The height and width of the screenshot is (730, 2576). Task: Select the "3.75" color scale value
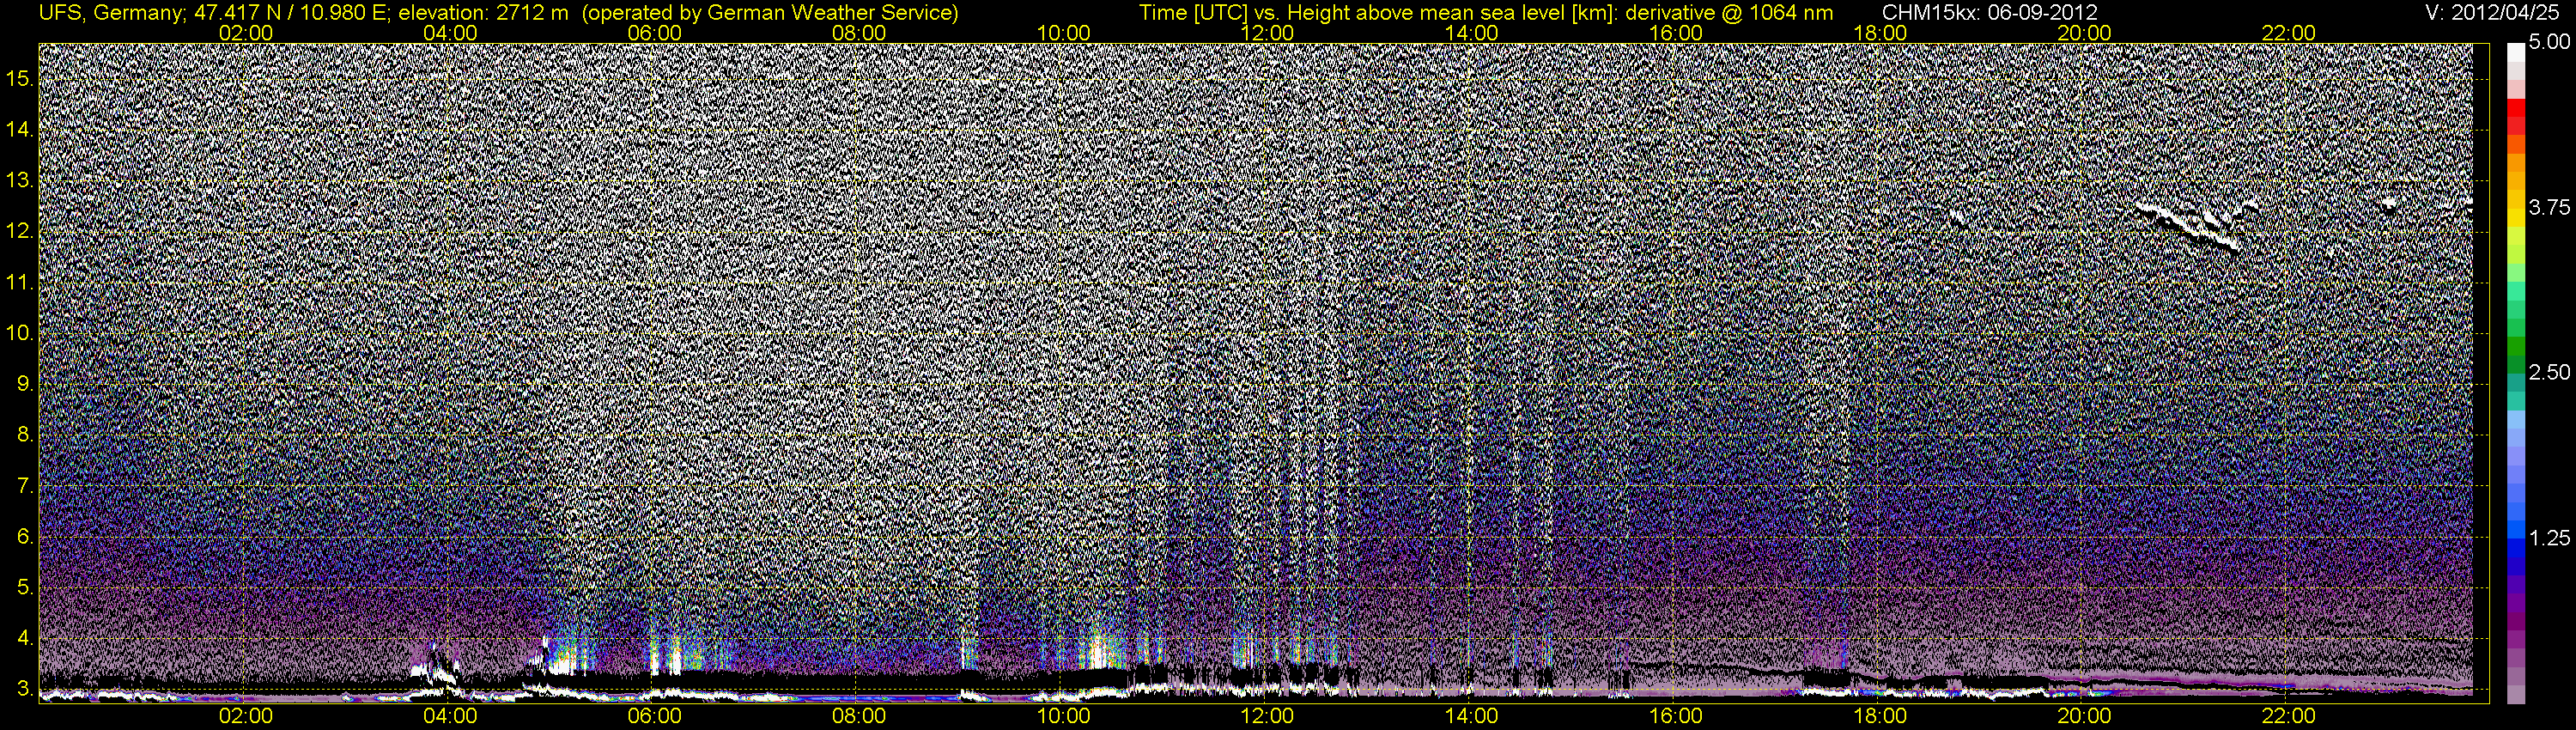(x=2549, y=207)
